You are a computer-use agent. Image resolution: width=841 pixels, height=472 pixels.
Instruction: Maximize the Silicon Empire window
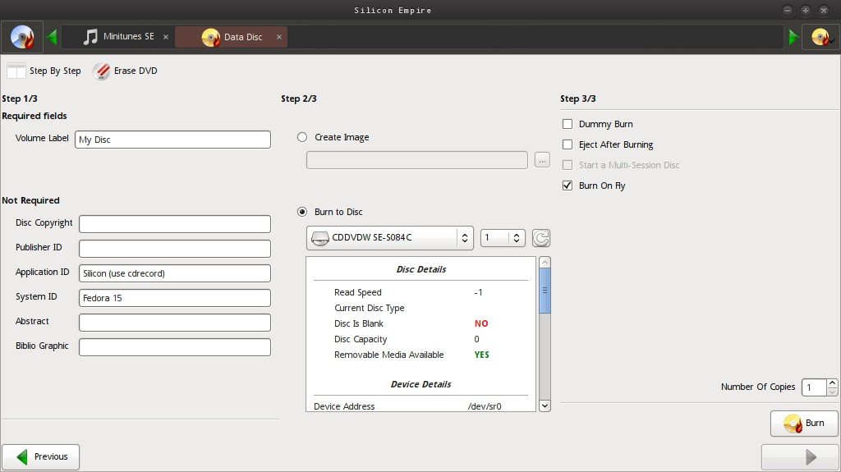click(806, 10)
